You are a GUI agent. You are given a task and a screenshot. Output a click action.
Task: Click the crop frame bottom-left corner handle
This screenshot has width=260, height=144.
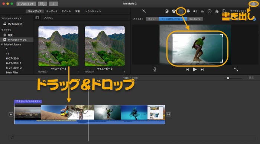click(174, 61)
